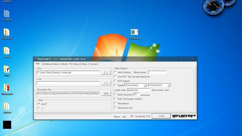Click GEN to generate encryption key
Viewport: 242px width, 136px height.
pyautogui.click(x=106, y=93)
